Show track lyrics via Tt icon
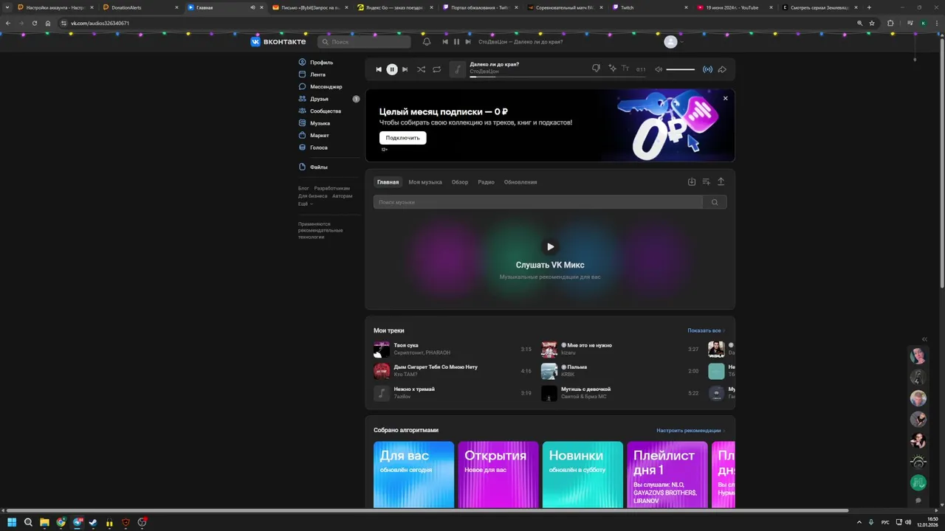 [625, 69]
